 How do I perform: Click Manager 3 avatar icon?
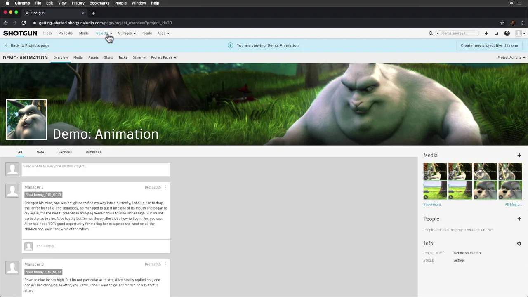tap(12, 267)
